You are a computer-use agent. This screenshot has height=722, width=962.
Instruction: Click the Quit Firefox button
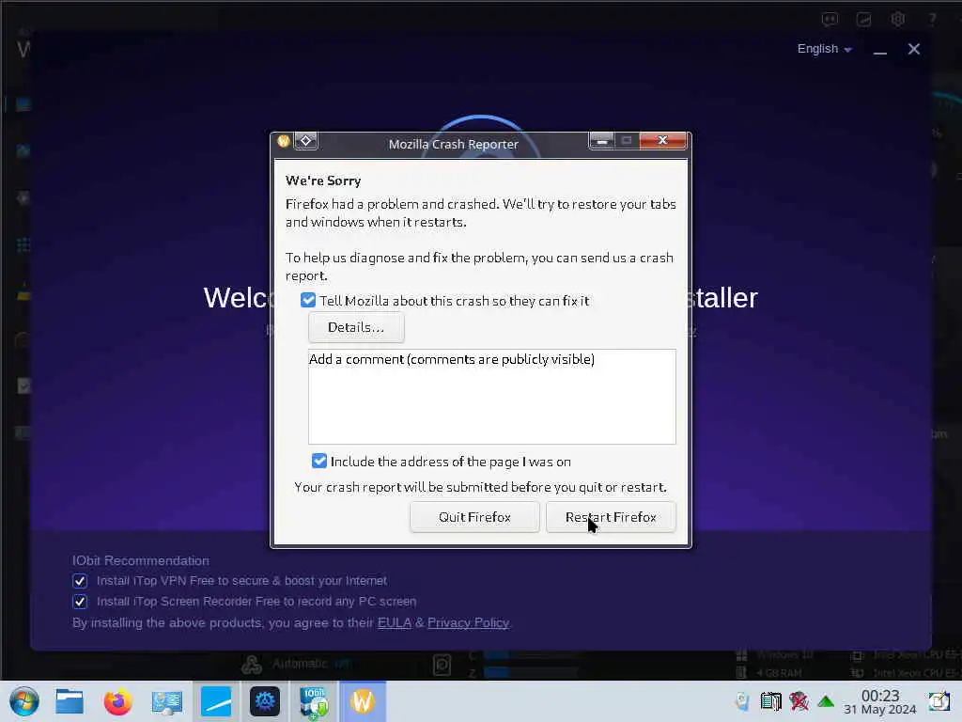point(474,517)
